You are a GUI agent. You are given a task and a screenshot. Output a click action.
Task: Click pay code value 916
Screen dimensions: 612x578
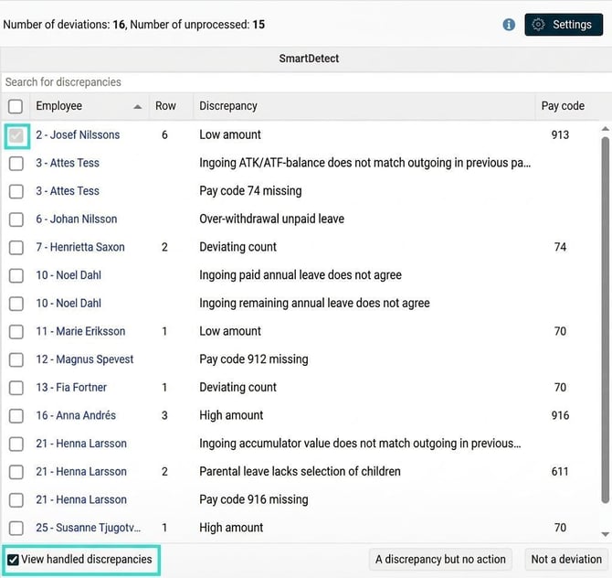(560, 415)
